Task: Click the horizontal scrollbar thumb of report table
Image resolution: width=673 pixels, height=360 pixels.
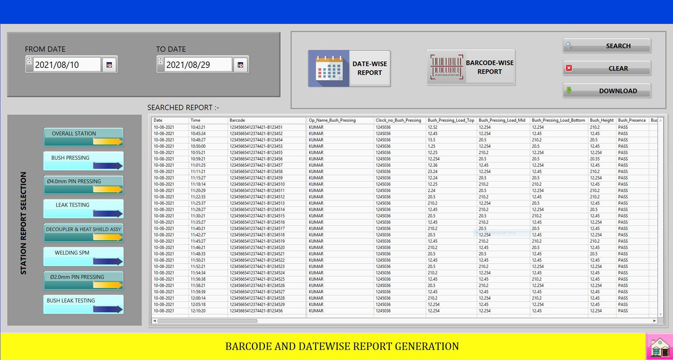Action: (x=207, y=321)
